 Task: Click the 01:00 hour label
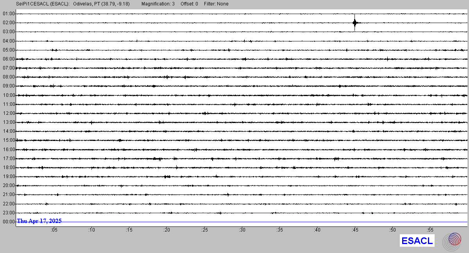[x=9, y=14]
